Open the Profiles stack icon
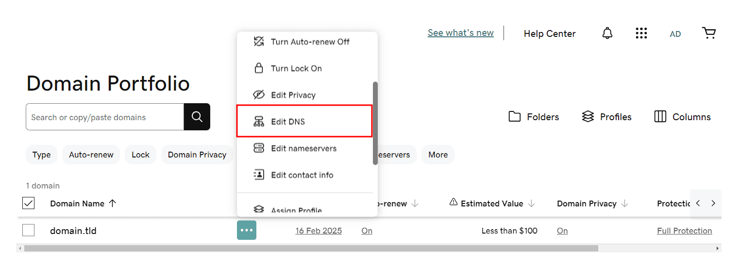Viewport: 739px width, 266px height. pos(588,117)
